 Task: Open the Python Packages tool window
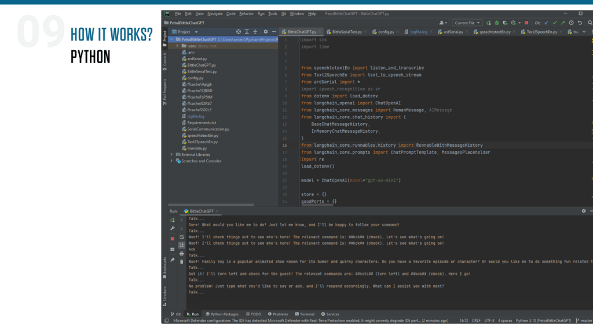click(x=222, y=314)
